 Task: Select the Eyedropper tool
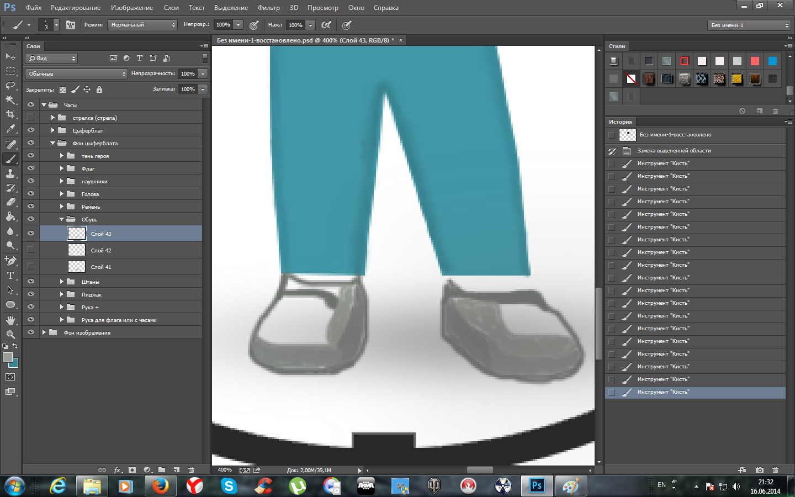(10, 129)
